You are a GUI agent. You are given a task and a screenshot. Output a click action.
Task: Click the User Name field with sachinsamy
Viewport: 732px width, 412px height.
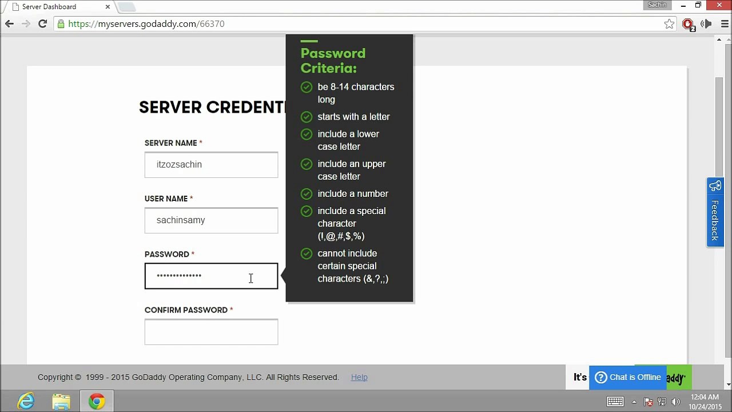coord(211,220)
